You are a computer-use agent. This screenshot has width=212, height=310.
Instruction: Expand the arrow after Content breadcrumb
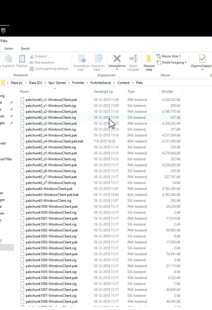(x=133, y=83)
